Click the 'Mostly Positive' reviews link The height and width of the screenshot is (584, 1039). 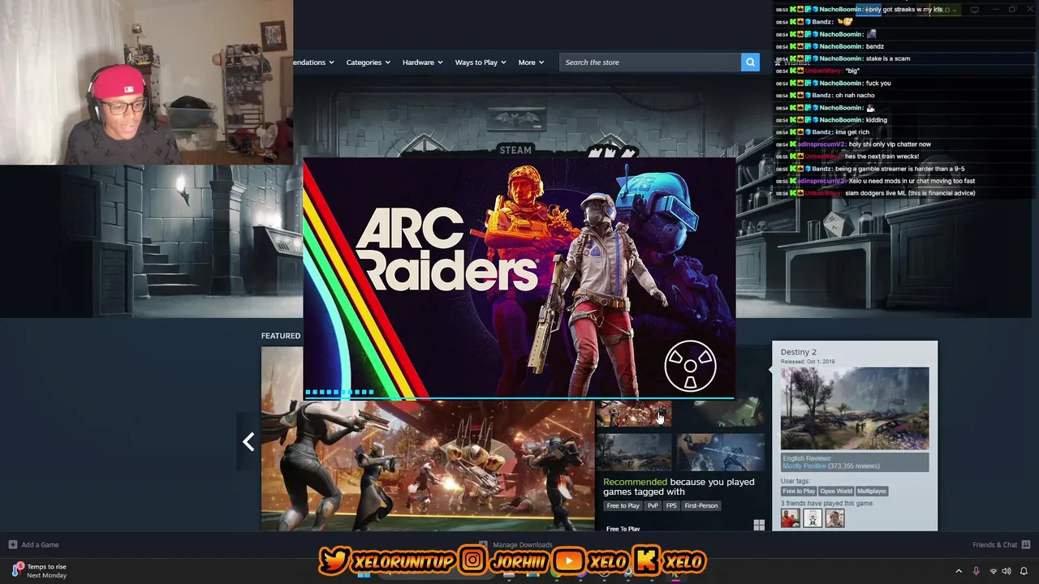[x=803, y=466]
